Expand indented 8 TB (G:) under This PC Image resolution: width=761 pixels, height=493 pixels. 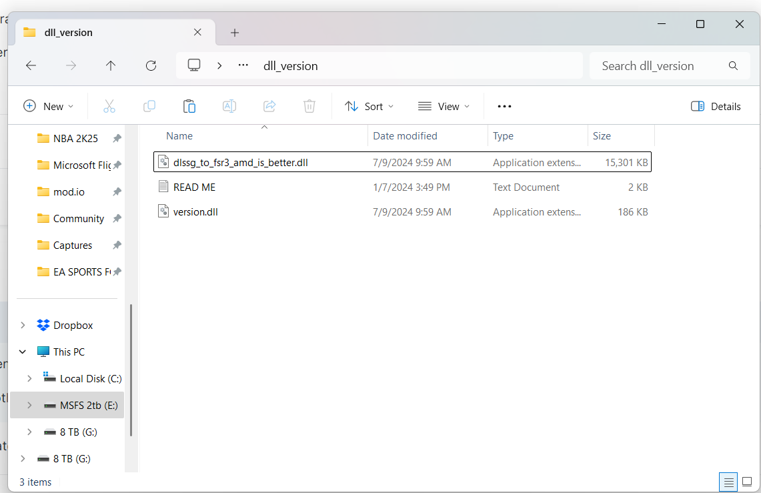29,432
